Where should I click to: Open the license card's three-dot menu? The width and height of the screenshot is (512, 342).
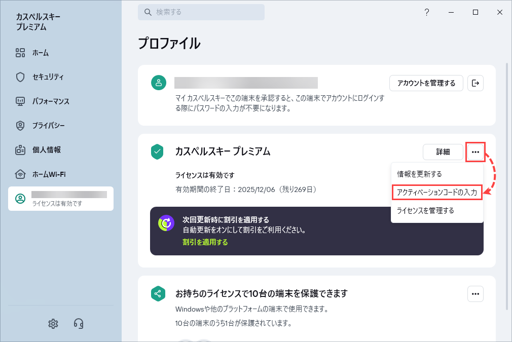[475, 152]
